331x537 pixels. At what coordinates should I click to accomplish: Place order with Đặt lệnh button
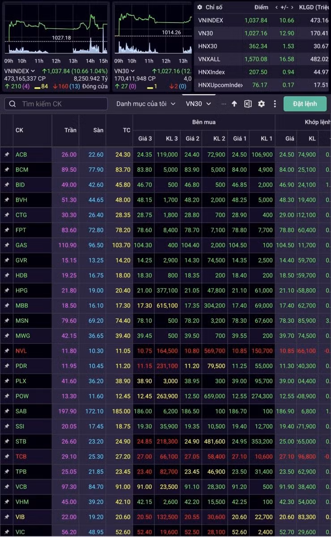[x=305, y=104]
